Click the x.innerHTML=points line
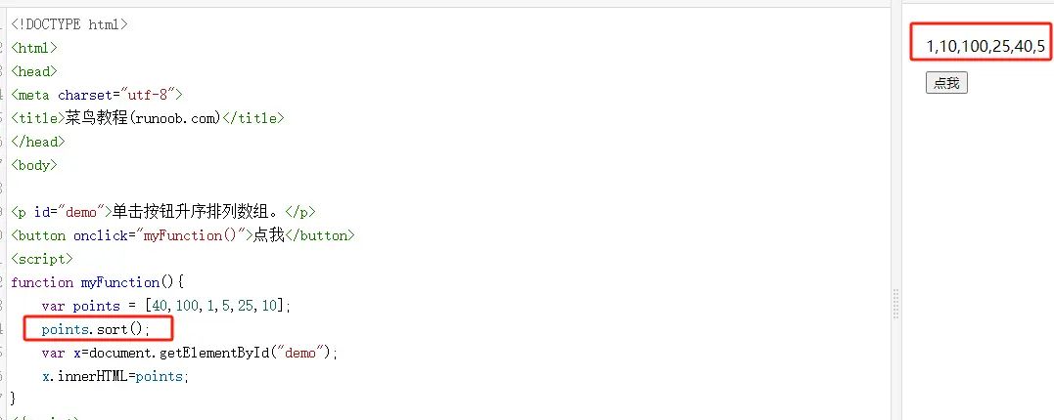The height and width of the screenshot is (420, 1054). [113, 376]
